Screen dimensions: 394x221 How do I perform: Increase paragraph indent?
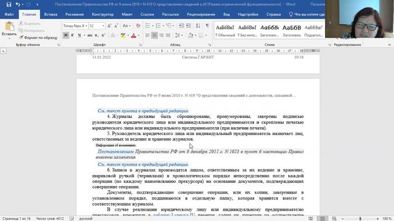click(188, 26)
